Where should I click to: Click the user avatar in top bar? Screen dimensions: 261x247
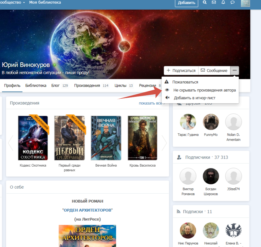point(246,3)
